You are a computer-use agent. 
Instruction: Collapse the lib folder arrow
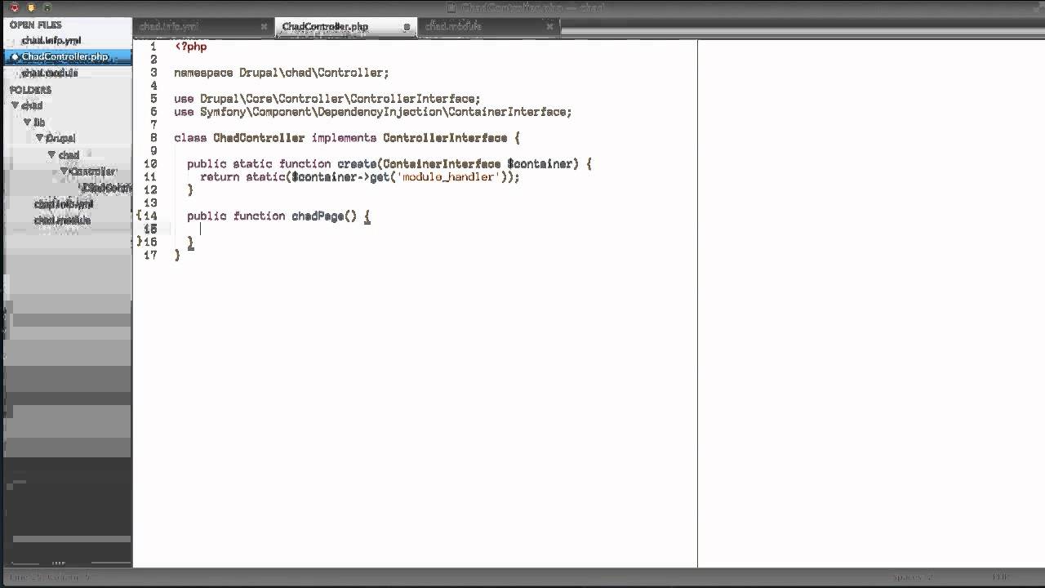tap(27, 122)
